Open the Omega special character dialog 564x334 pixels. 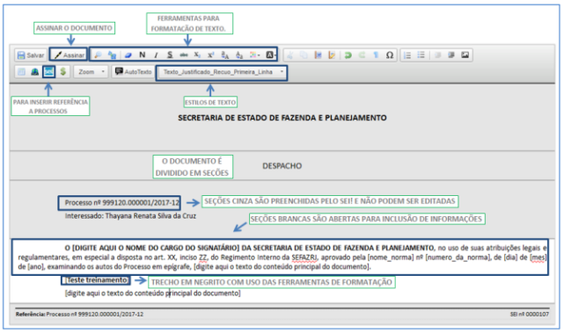tap(390, 55)
